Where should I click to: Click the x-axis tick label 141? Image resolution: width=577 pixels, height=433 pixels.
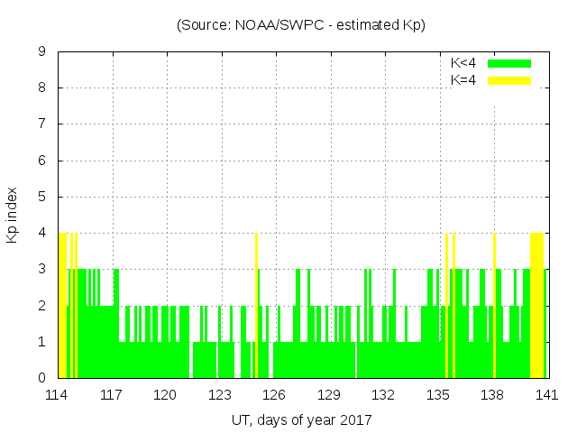546,395
